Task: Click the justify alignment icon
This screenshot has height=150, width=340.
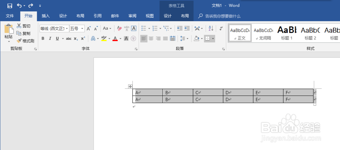Action: tap(166, 39)
